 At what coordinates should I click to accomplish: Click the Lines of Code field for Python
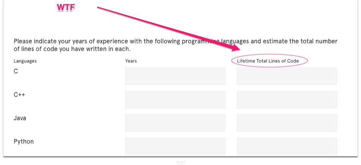pos(287,146)
